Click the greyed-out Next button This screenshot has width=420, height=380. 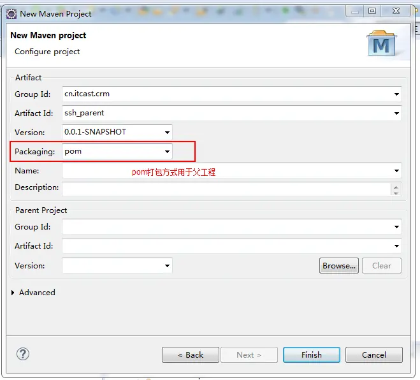coord(249,354)
